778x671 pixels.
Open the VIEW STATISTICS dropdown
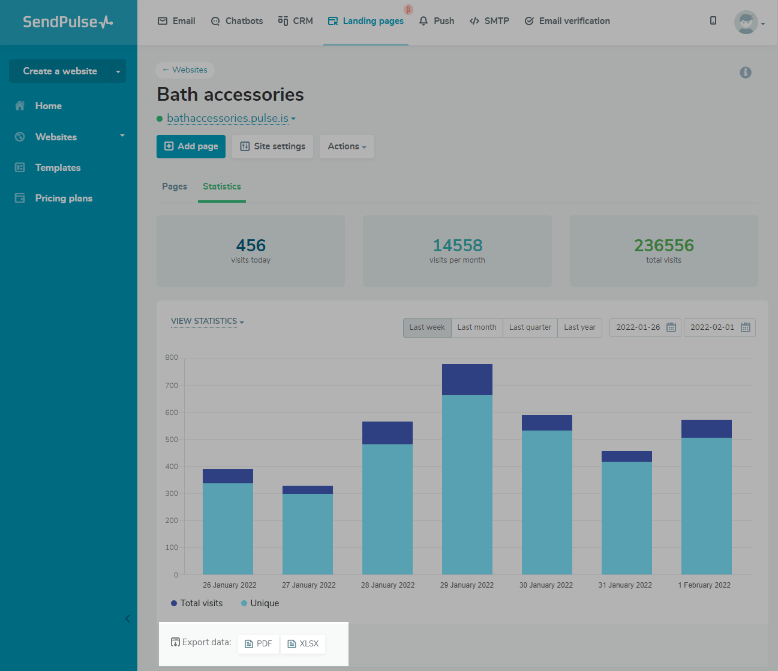coord(207,321)
